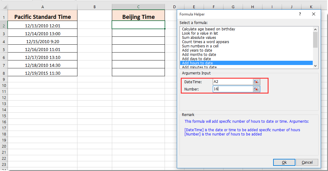
Task: Click the Formula Helper help question mark
Action: tap(300, 14)
